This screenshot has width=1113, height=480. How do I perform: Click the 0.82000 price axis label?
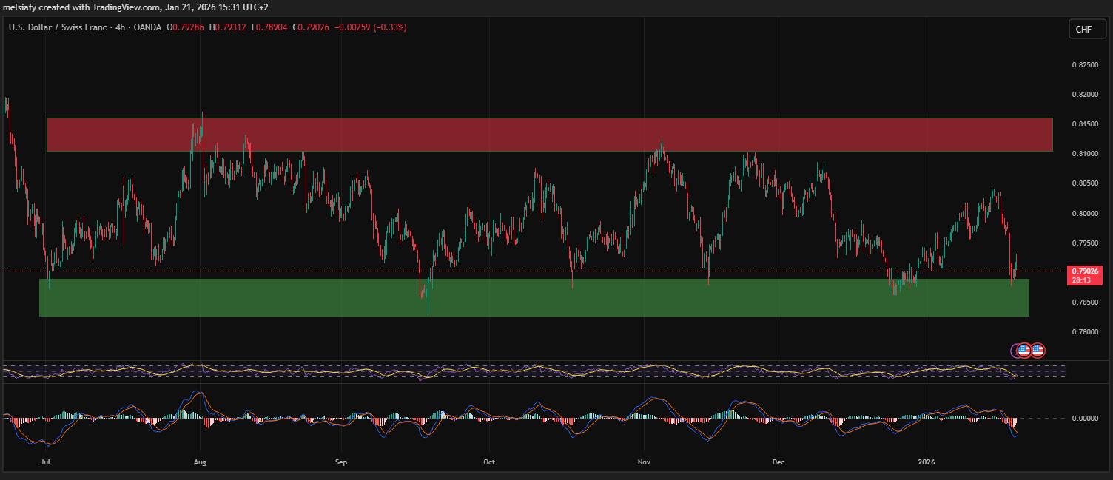[1084, 95]
